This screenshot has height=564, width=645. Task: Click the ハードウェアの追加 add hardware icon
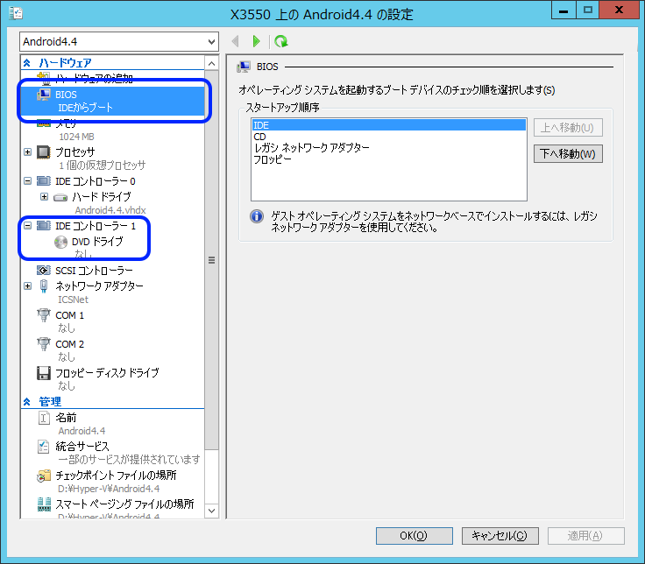click(x=44, y=77)
